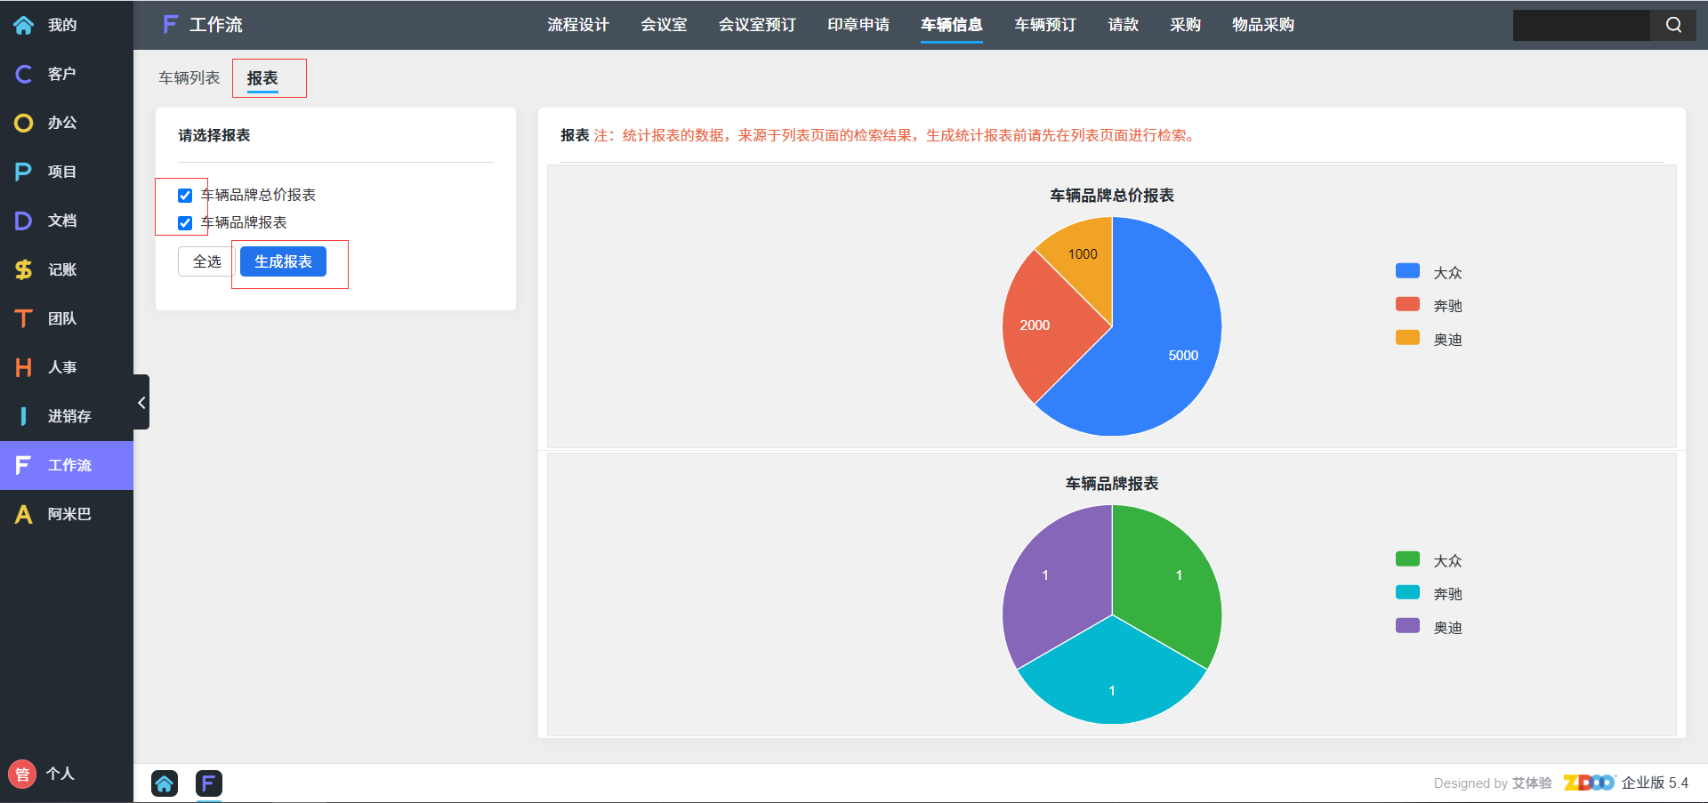Uncheck the 车辆品牌总价报表 checkbox
Screen dimensions: 1708x803
tap(185, 196)
